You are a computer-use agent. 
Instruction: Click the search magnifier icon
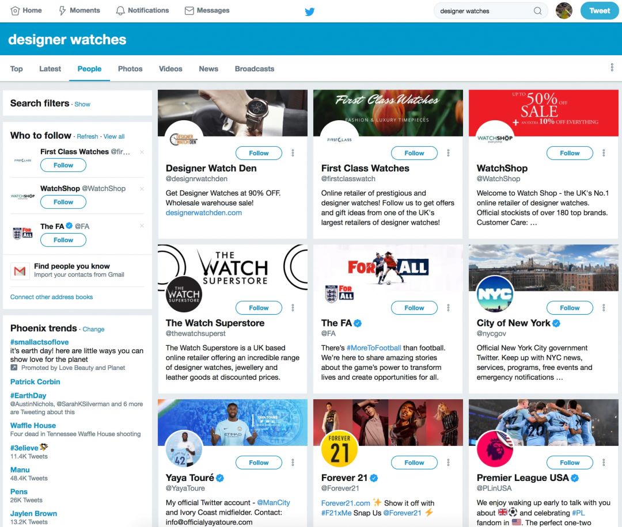click(x=537, y=11)
